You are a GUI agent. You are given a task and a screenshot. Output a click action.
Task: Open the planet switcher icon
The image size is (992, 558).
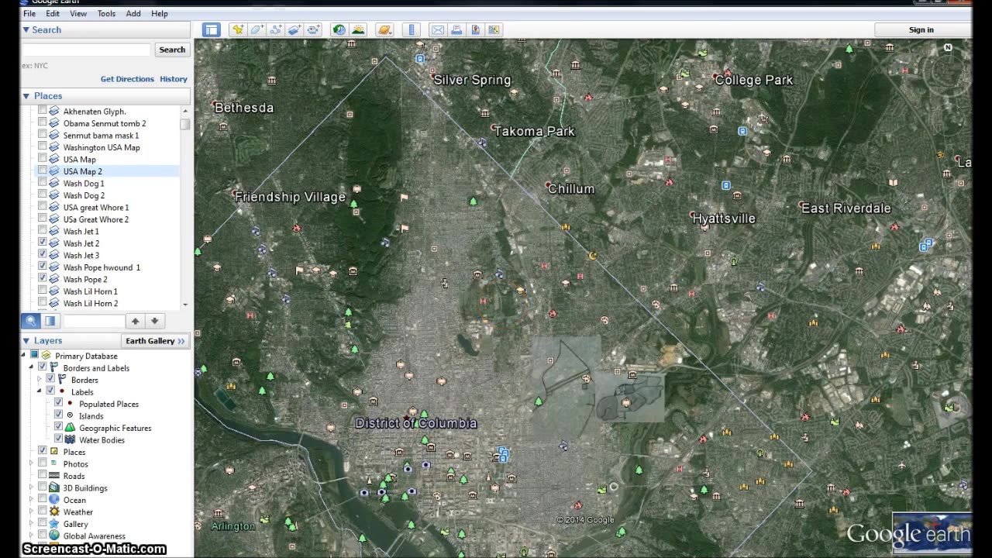(x=384, y=29)
